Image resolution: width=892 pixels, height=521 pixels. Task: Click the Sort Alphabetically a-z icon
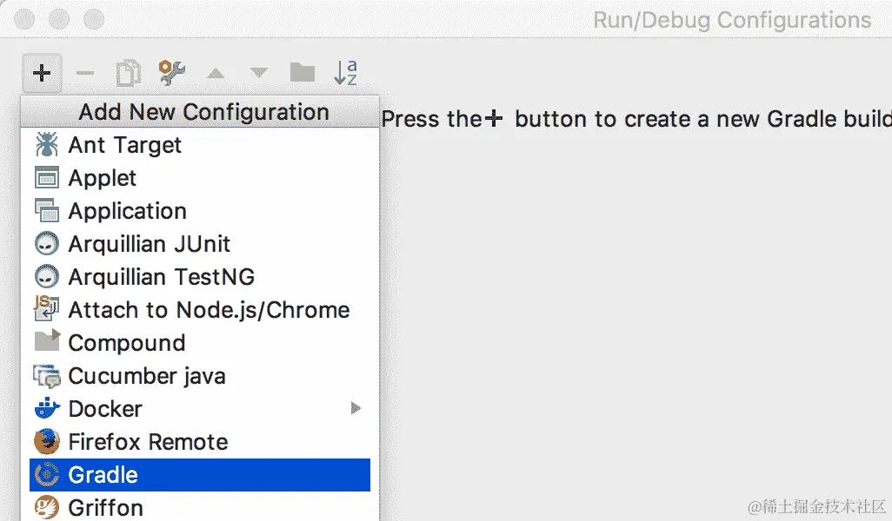coord(345,73)
